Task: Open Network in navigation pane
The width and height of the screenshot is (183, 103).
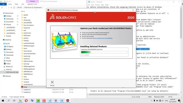Action: tap(8, 76)
